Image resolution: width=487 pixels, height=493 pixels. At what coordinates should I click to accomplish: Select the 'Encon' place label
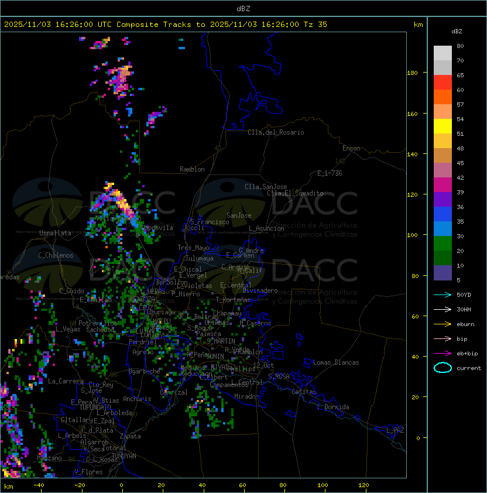[351, 148]
